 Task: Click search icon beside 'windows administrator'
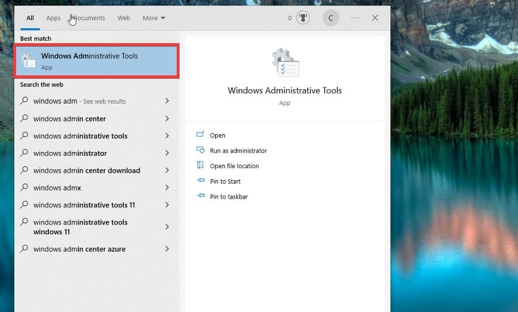pos(24,153)
